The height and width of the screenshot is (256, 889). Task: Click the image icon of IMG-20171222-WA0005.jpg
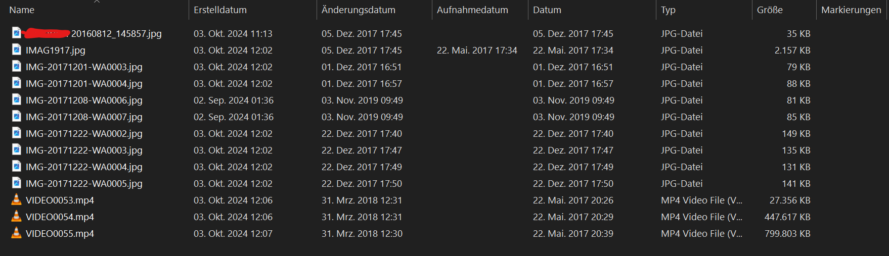[x=17, y=183]
